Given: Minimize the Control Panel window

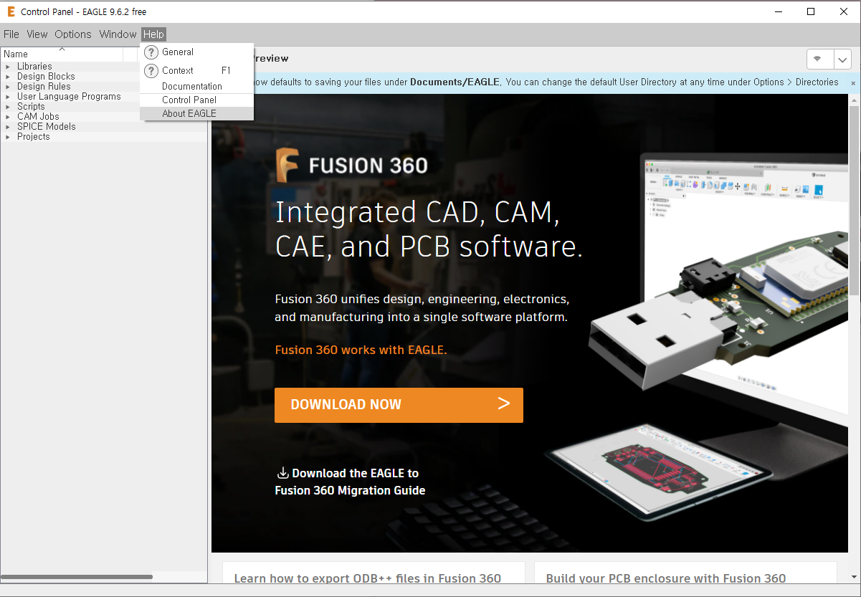Looking at the screenshot, I should [x=778, y=11].
